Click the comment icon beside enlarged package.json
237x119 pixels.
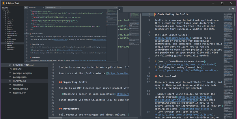[x=10, y=77]
